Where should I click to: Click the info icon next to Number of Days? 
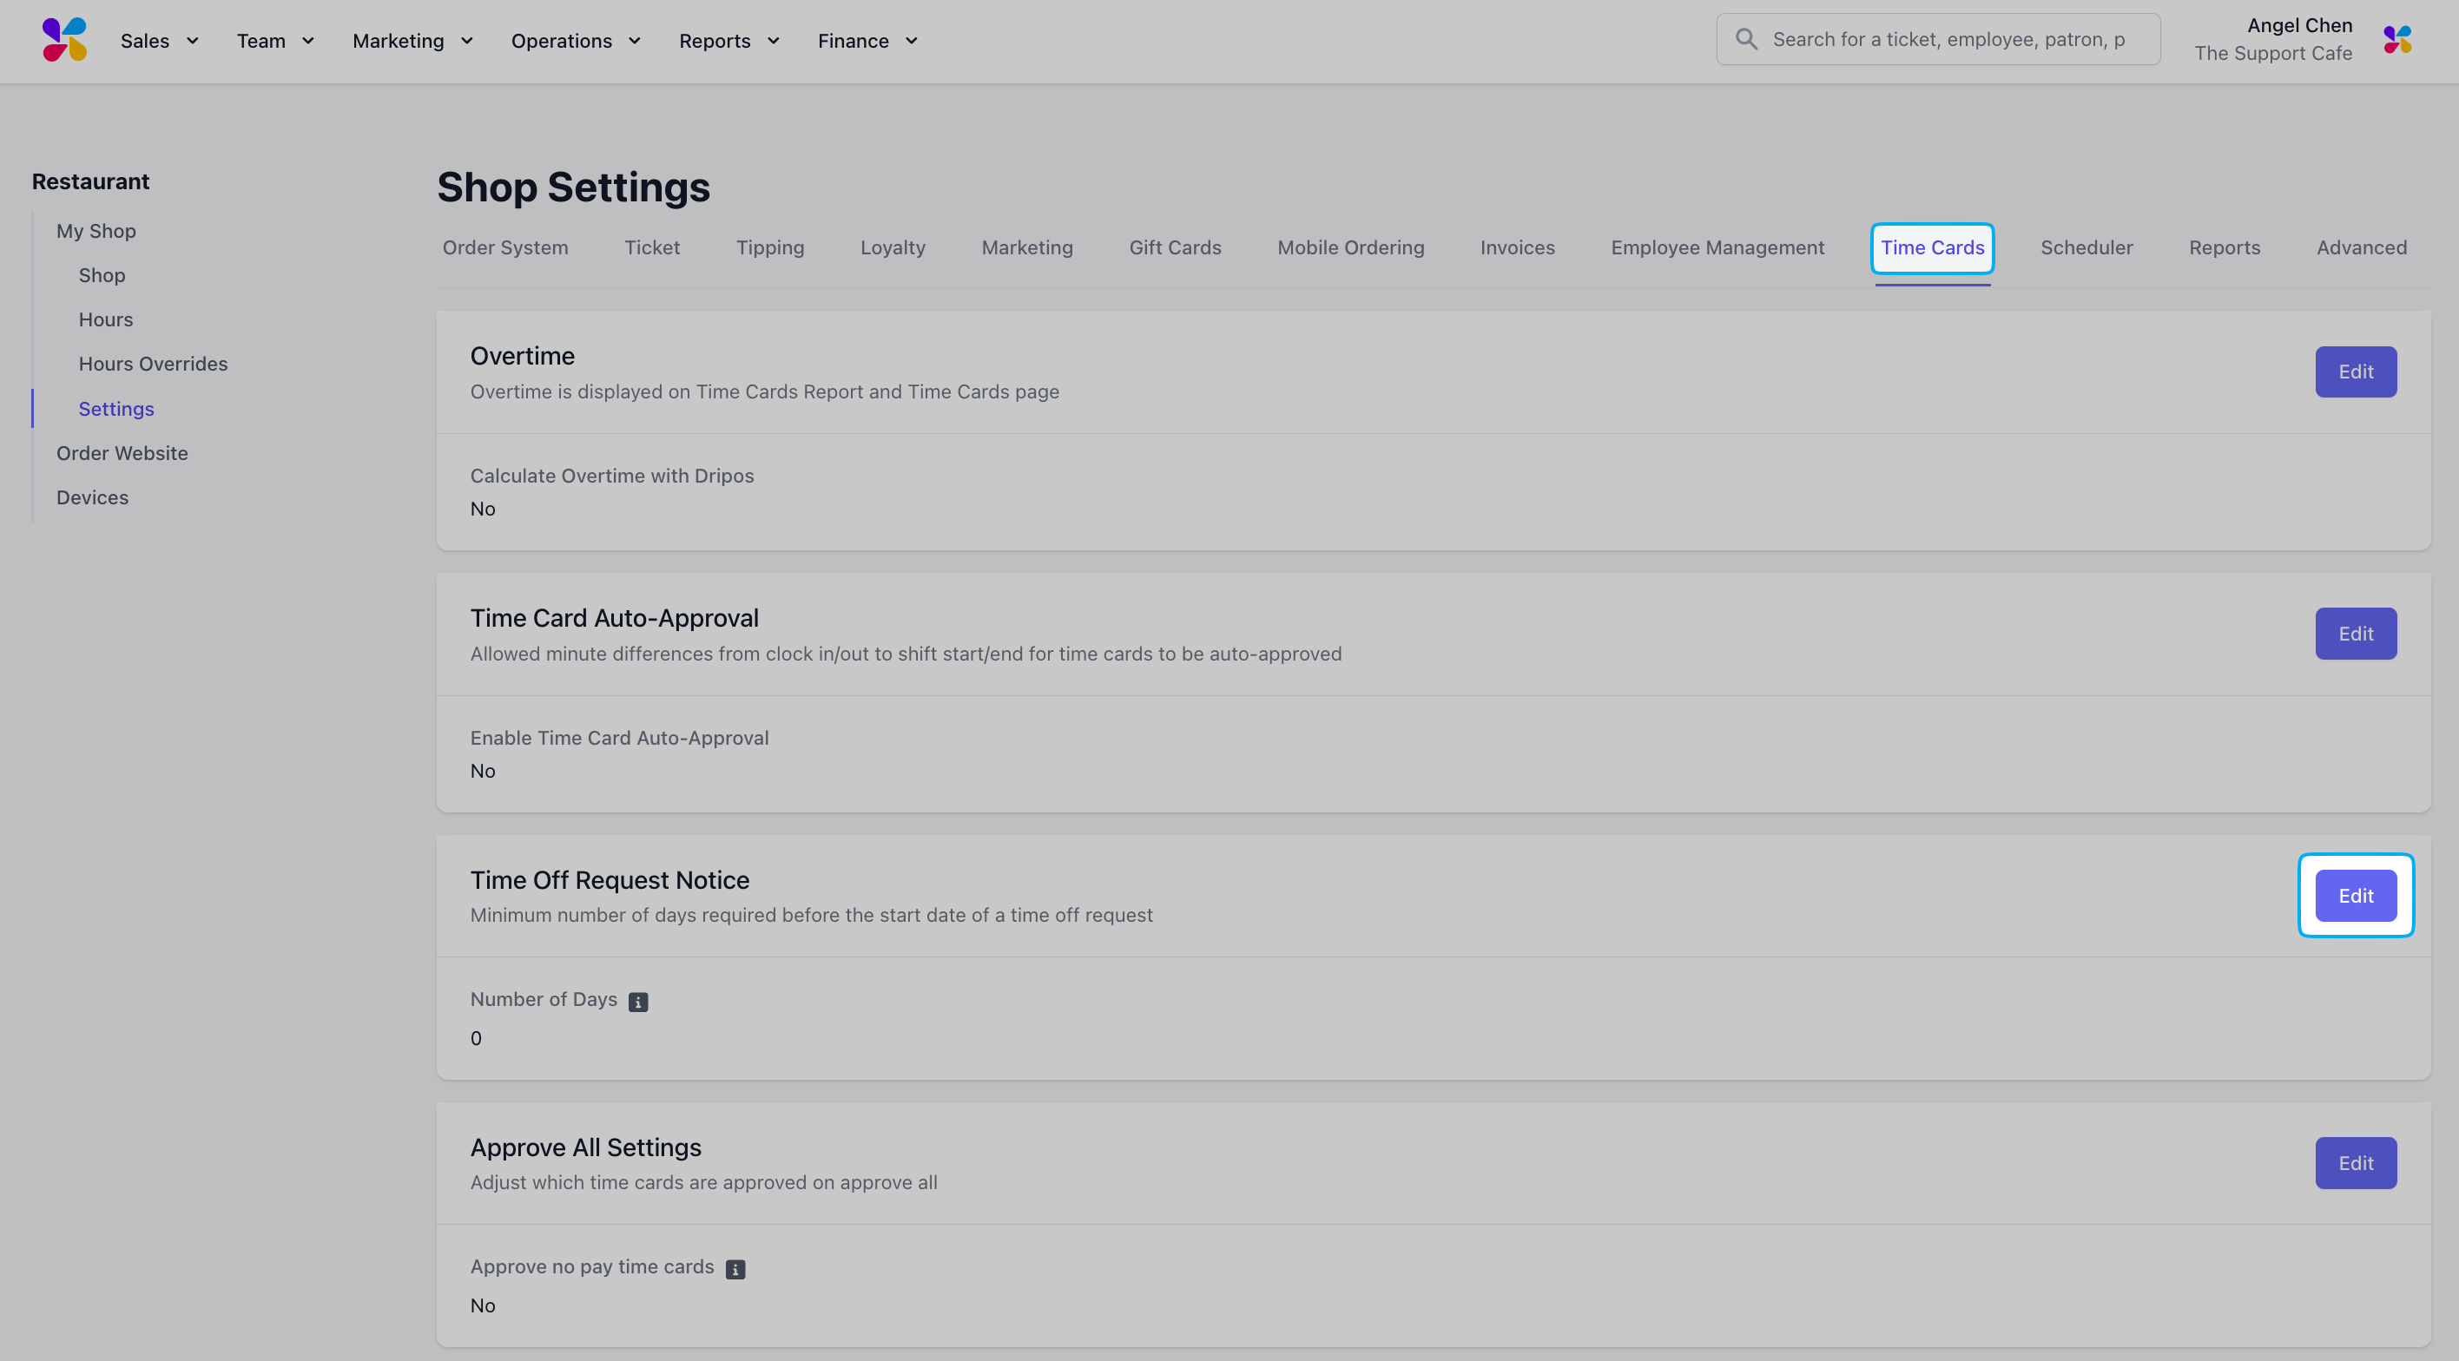point(637,1001)
